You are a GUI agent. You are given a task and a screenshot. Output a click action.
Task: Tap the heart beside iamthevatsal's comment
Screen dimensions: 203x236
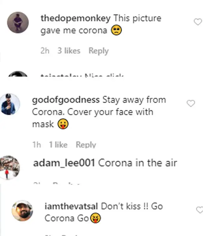click(199, 210)
